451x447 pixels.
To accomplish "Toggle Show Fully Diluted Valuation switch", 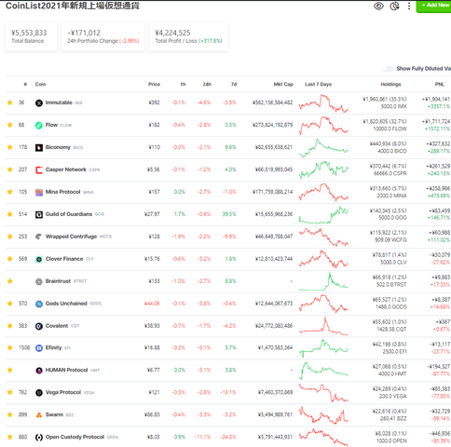I will tap(388, 69).
